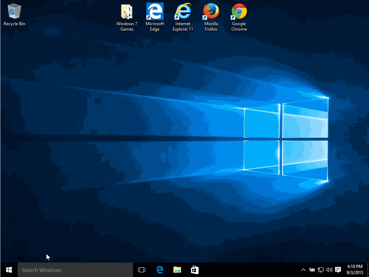
Task: Open the Action Center notifications icon
Action: pos(338,270)
